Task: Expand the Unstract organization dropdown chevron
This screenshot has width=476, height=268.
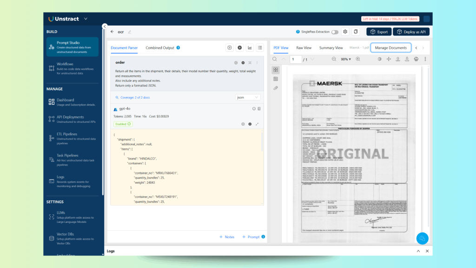Action: click(x=86, y=19)
